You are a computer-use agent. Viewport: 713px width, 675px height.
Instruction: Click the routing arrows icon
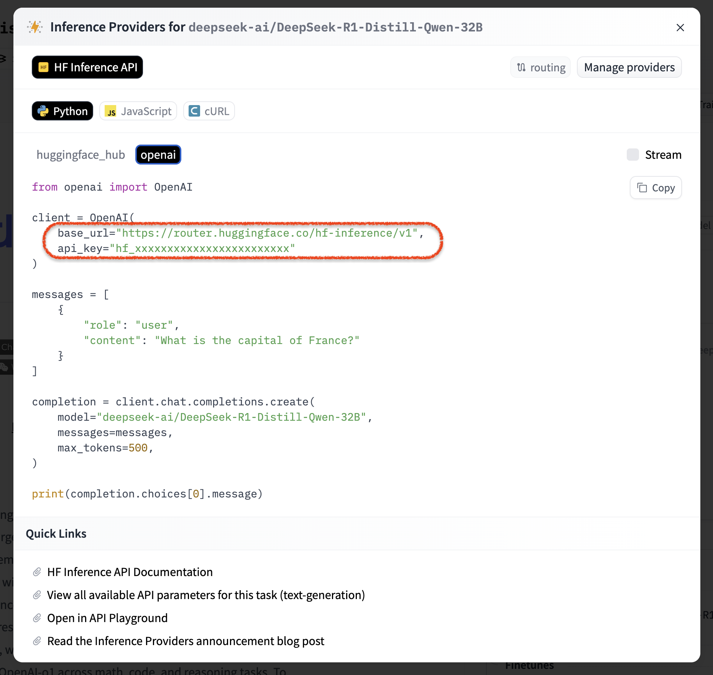click(521, 67)
